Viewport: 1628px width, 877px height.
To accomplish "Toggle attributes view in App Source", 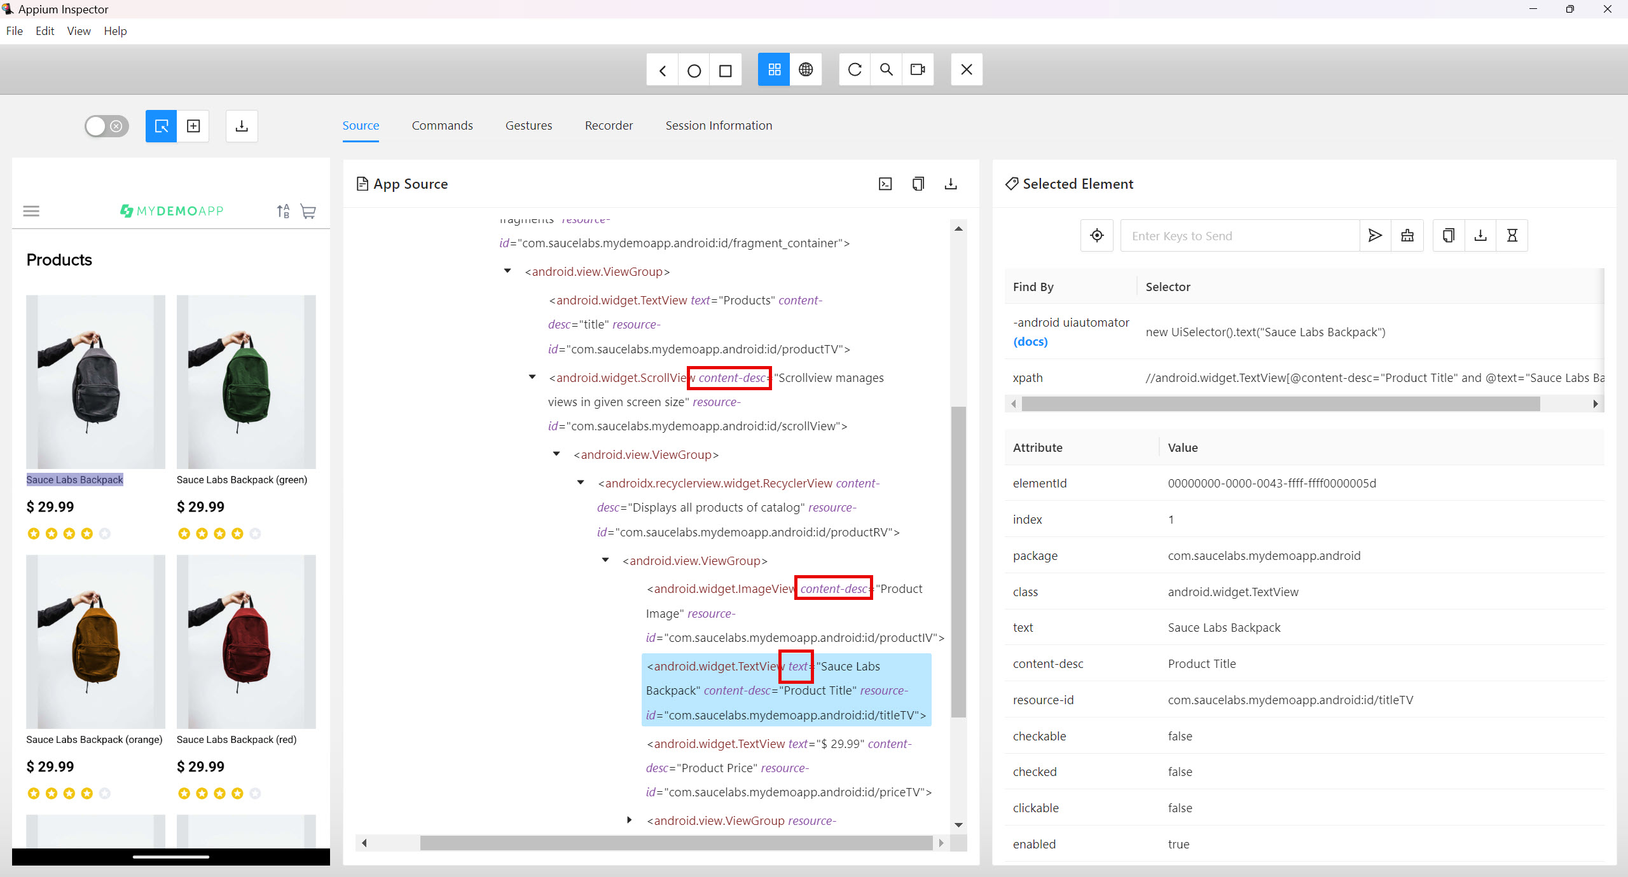I will 885,184.
